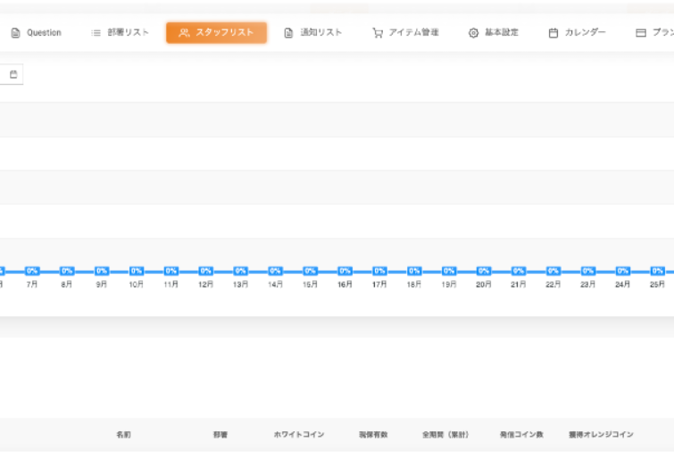Screen dimensions: 674x475
Task: Click the 0% data point above 9月
Action: (102, 271)
